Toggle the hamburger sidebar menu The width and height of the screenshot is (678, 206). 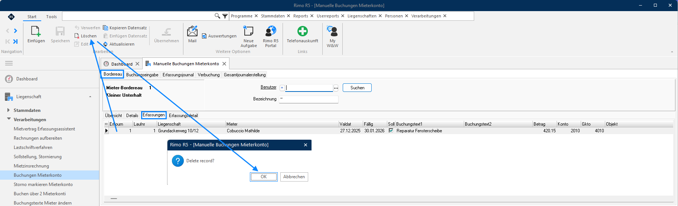(9, 63)
